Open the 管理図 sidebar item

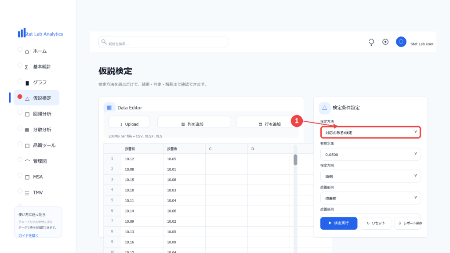(40, 161)
